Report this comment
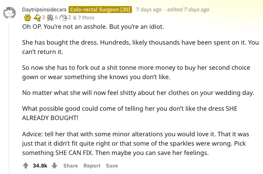This screenshot has height=174, width=263. pyautogui.click(x=92, y=165)
